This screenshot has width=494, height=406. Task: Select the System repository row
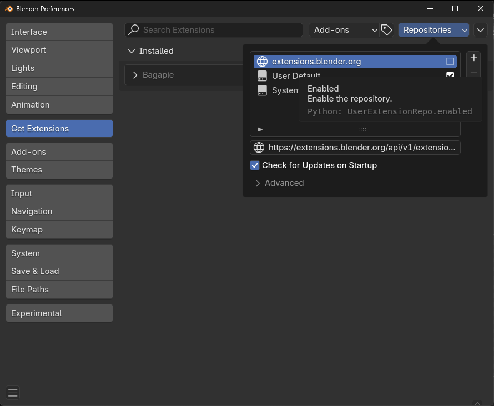click(276, 90)
